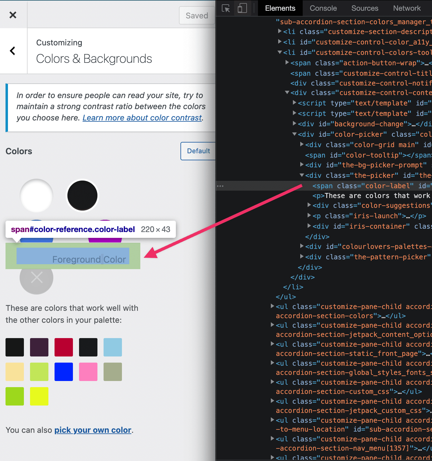
Task: Select the white color circle at the top
Action: 36,196
